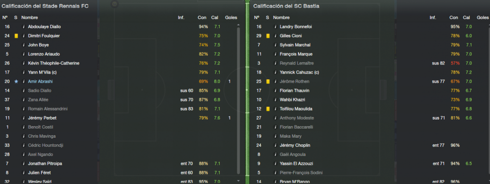
Task: Click yellow card icon for Gilles Cioni
Action: click(268, 36)
